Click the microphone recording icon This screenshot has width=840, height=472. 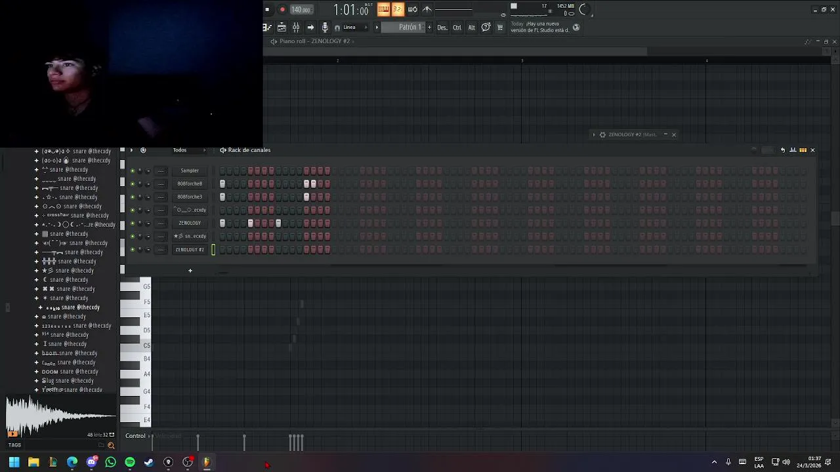pos(324,28)
